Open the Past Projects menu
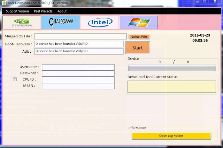223x148 pixels. (43, 11)
